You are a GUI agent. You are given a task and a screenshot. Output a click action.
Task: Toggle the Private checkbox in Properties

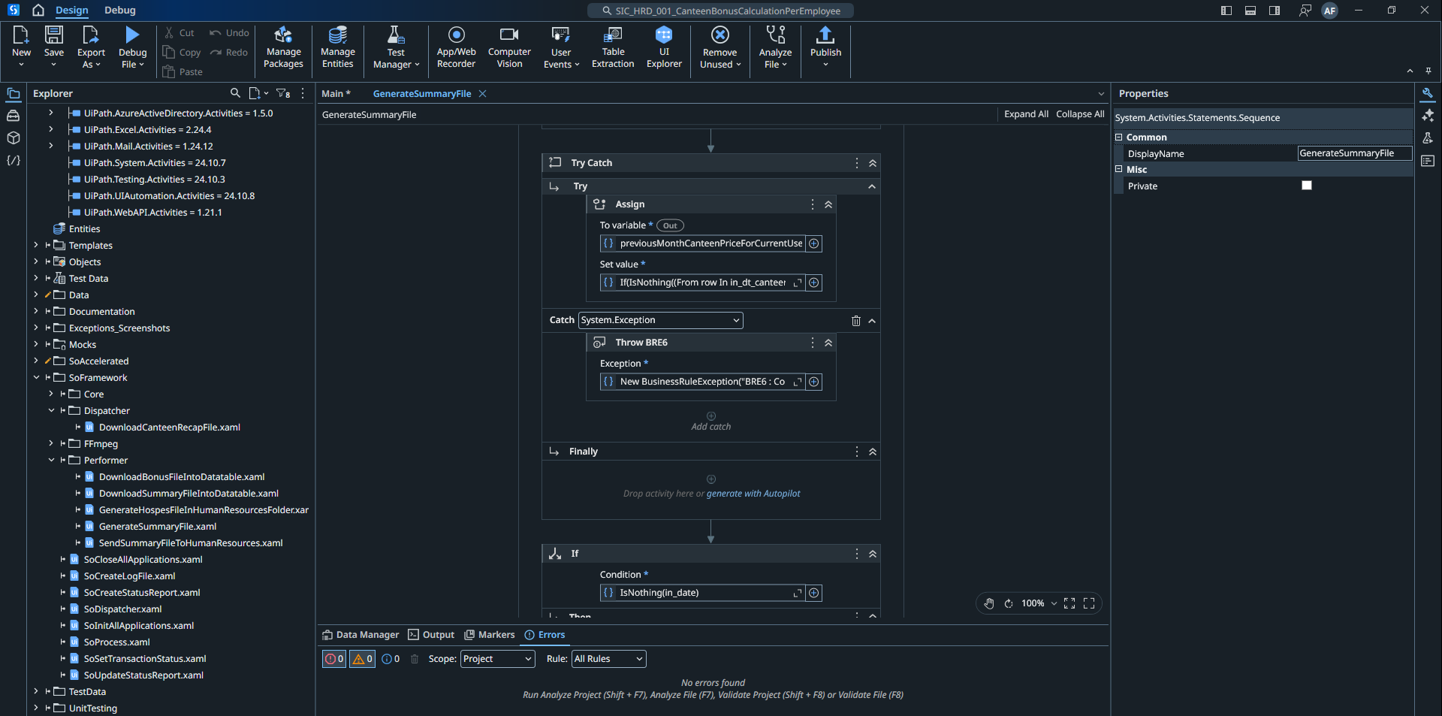pos(1306,186)
